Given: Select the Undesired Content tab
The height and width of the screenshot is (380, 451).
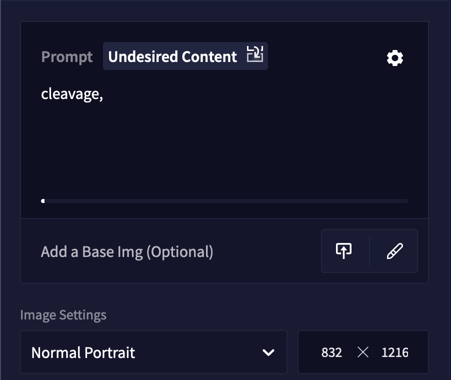Looking at the screenshot, I should (185, 56).
